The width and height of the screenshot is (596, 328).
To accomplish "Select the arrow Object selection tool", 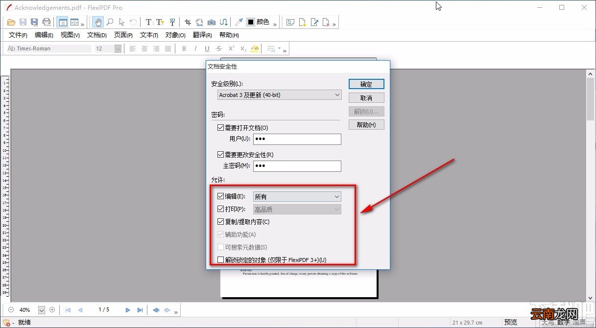I will (122, 22).
